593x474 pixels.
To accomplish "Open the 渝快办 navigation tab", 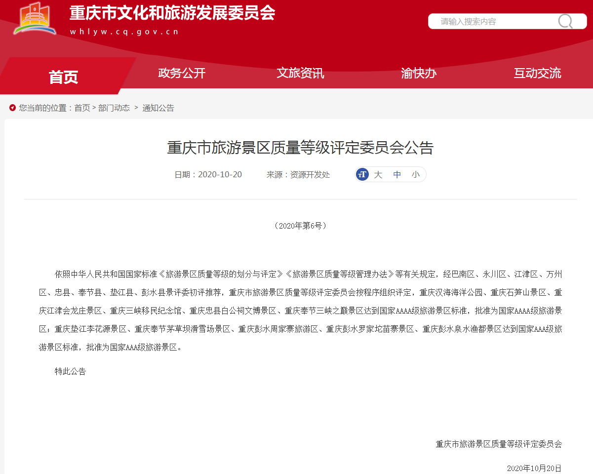I will coord(419,73).
